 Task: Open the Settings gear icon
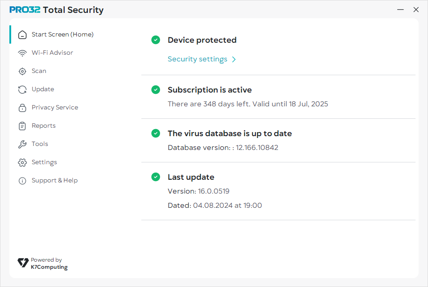22,162
